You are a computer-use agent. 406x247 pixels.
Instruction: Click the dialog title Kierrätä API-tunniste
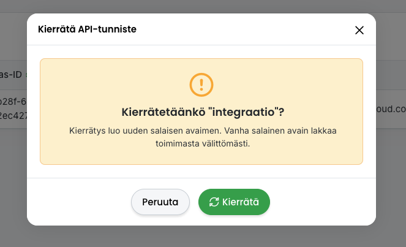tap(87, 29)
